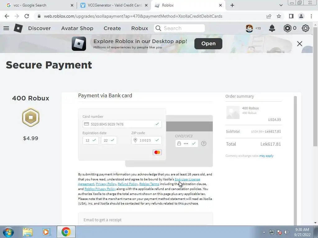Click the Open desktop app button

pyautogui.click(x=208, y=43)
